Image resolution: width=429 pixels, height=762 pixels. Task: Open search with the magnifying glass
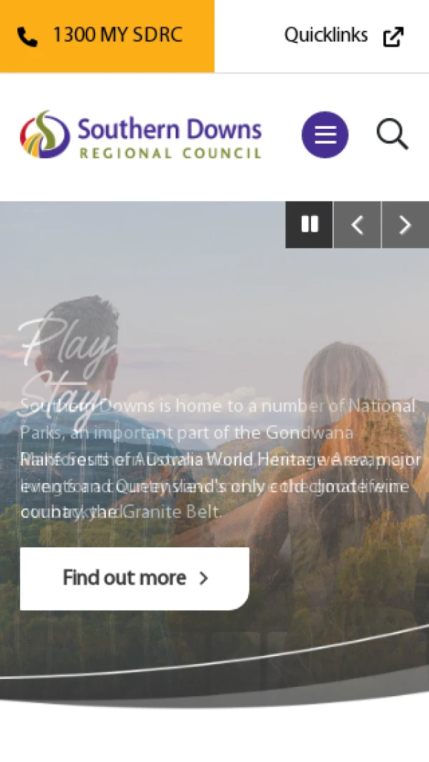392,134
